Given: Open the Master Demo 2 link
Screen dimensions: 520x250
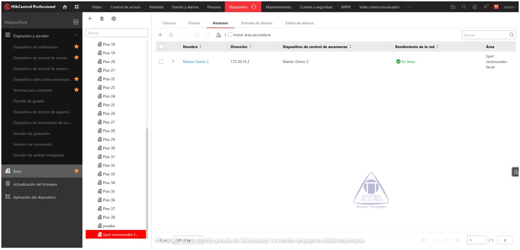Looking at the screenshot, I should coord(195,61).
